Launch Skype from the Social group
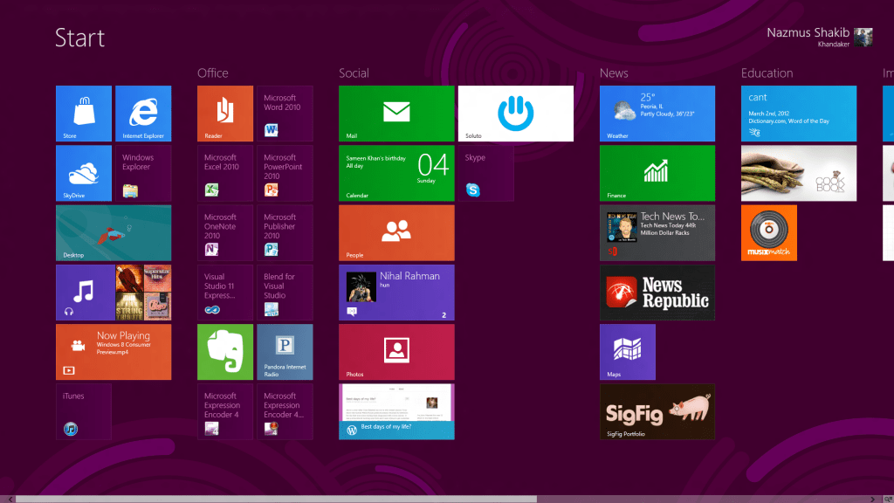This screenshot has width=894, height=503. pyautogui.click(x=485, y=173)
